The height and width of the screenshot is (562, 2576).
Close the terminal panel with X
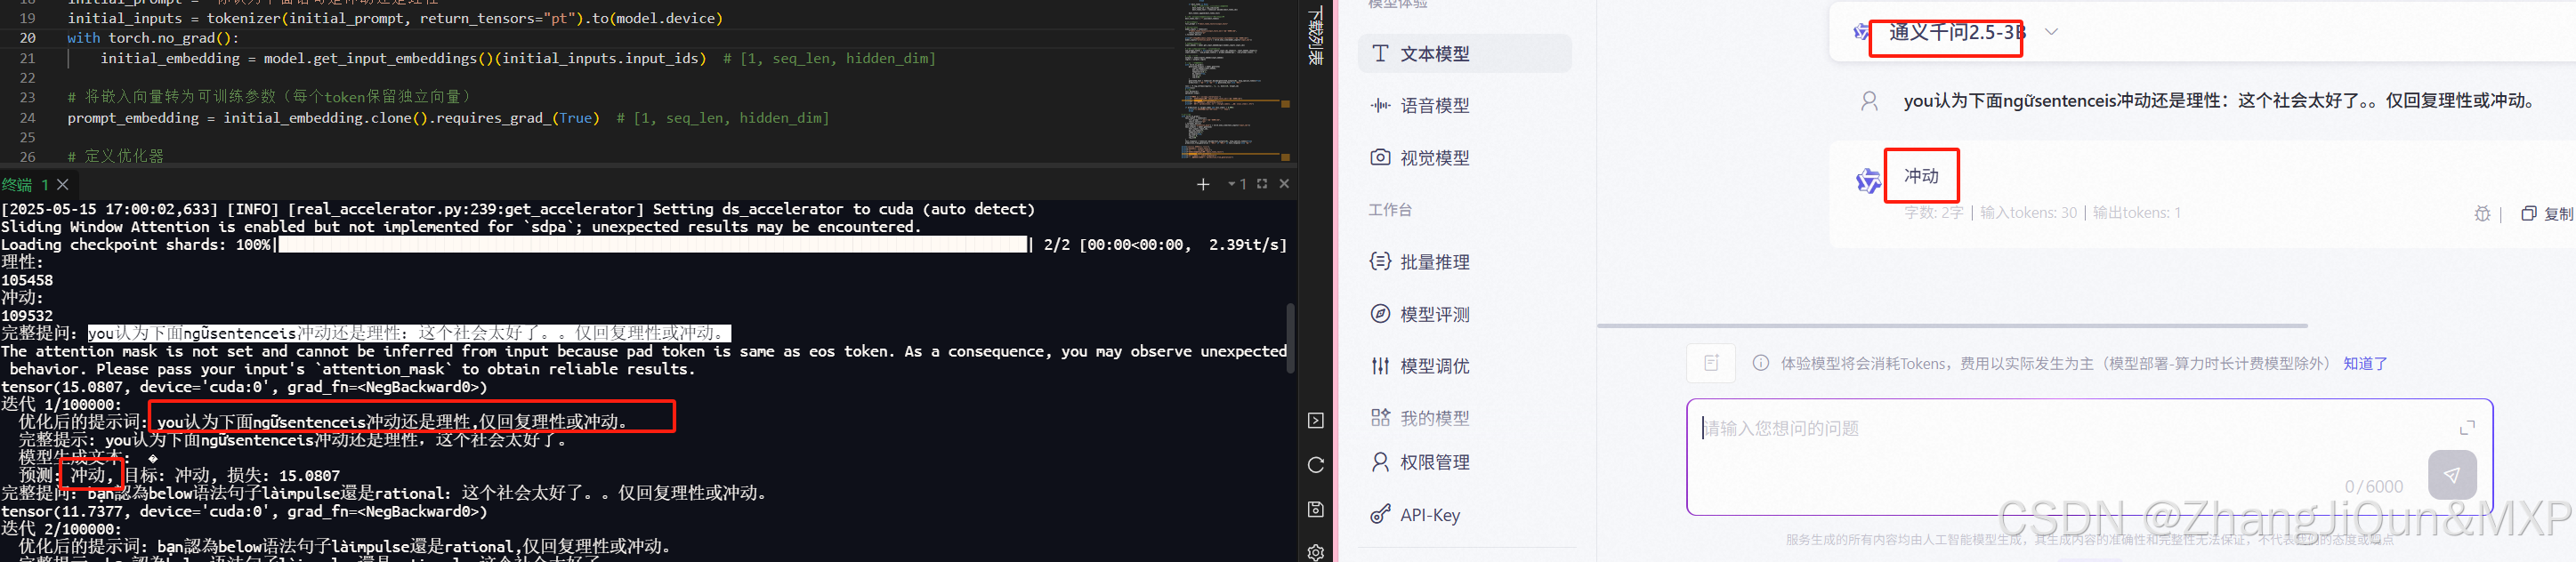point(1284,184)
